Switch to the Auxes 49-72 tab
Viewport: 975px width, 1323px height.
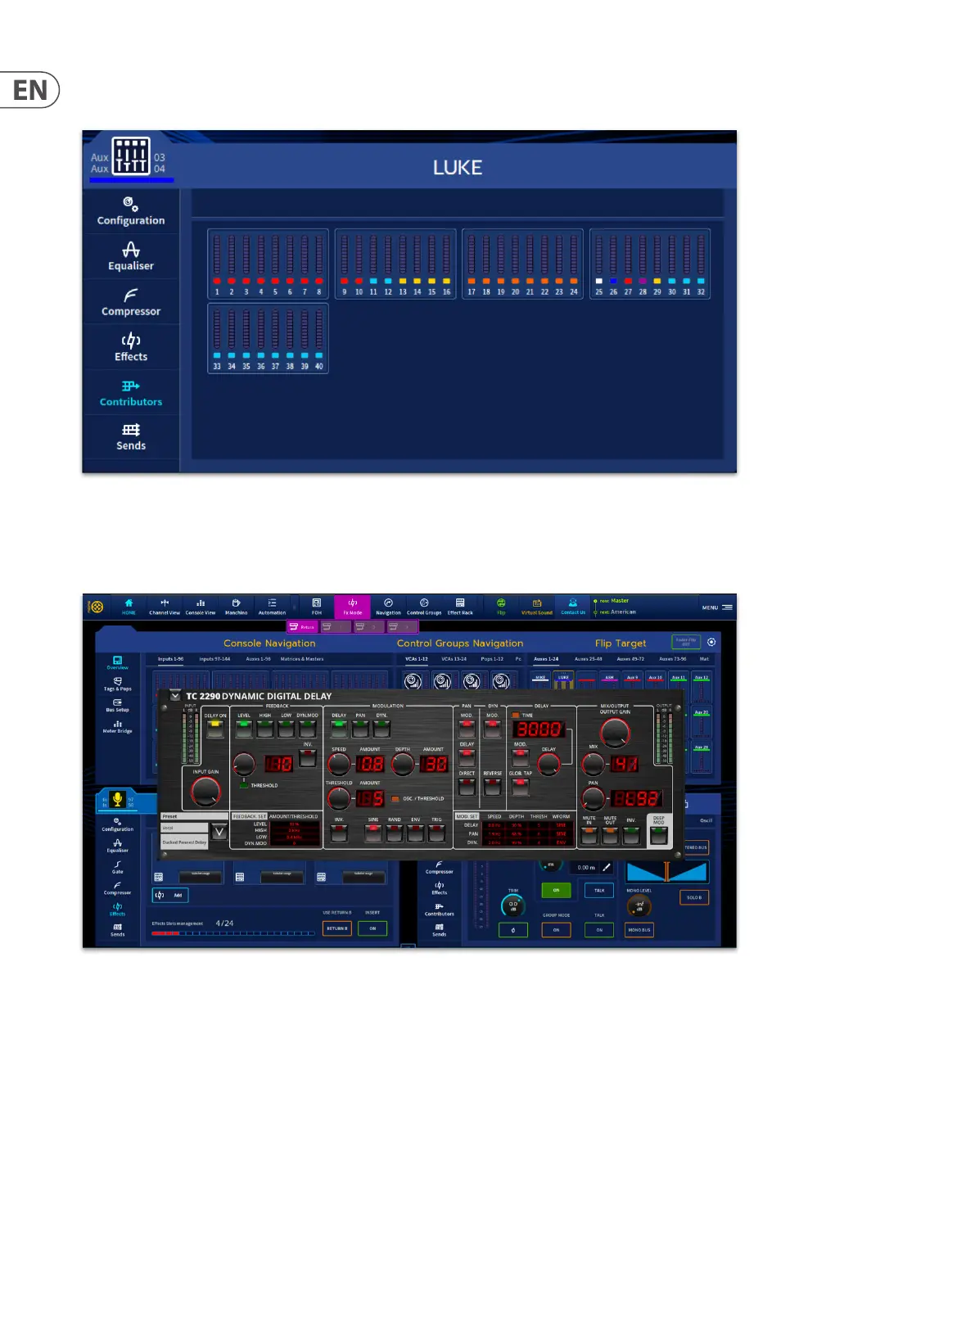point(630,658)
